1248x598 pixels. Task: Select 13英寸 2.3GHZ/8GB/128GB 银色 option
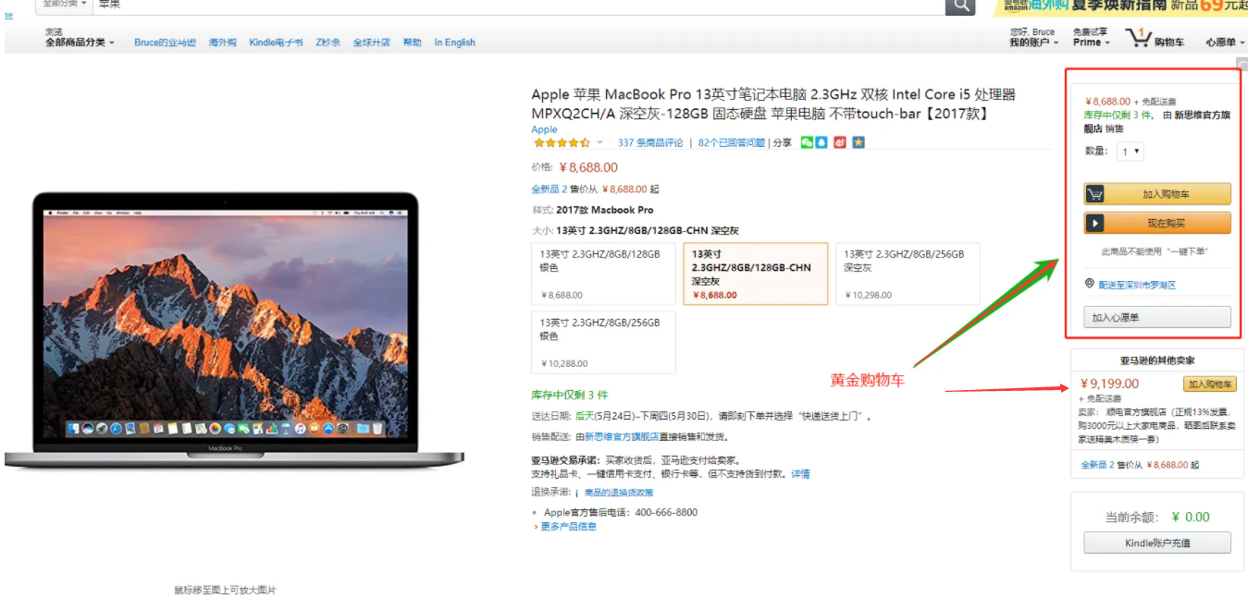tap(603, 274)
